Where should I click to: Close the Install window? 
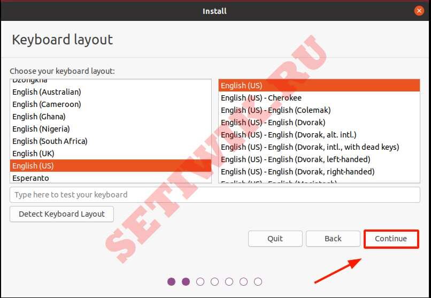coord(419,11)
